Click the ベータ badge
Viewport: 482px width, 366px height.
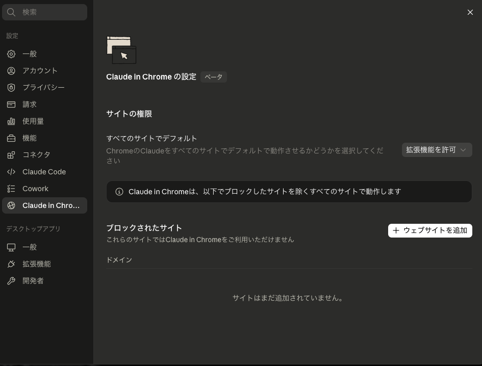(x=214, y=77)
